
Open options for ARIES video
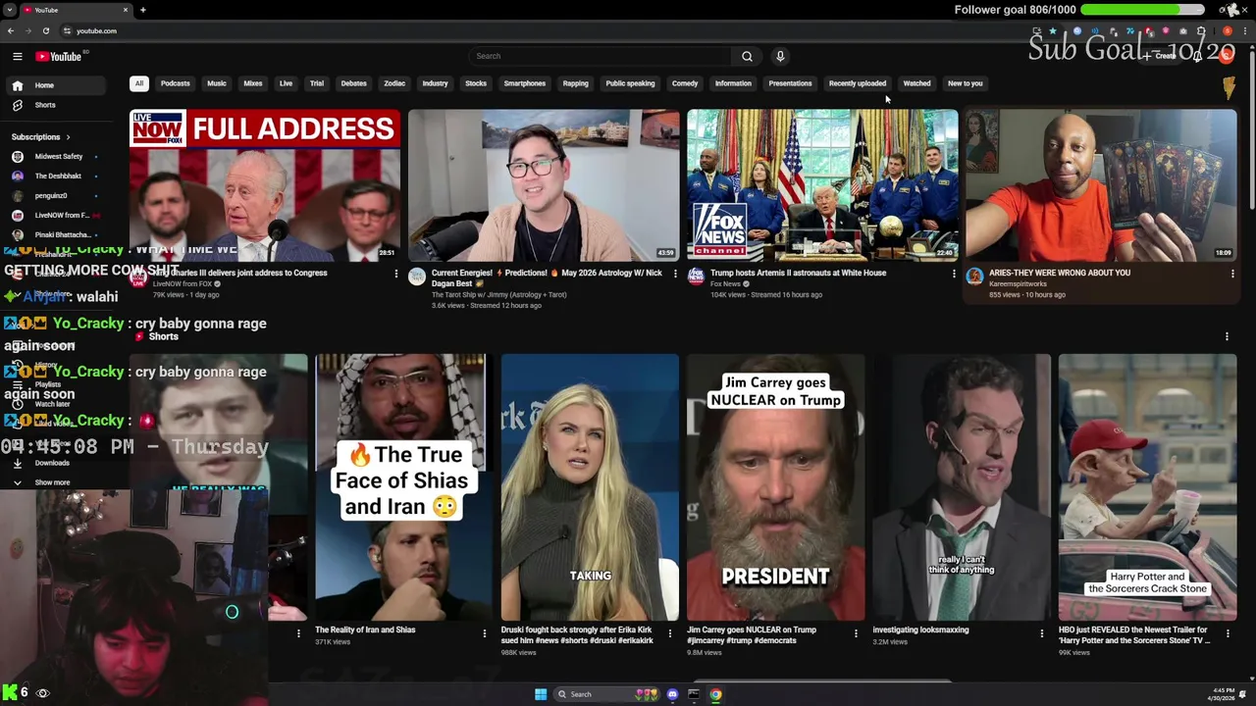tap(1232, 274)
